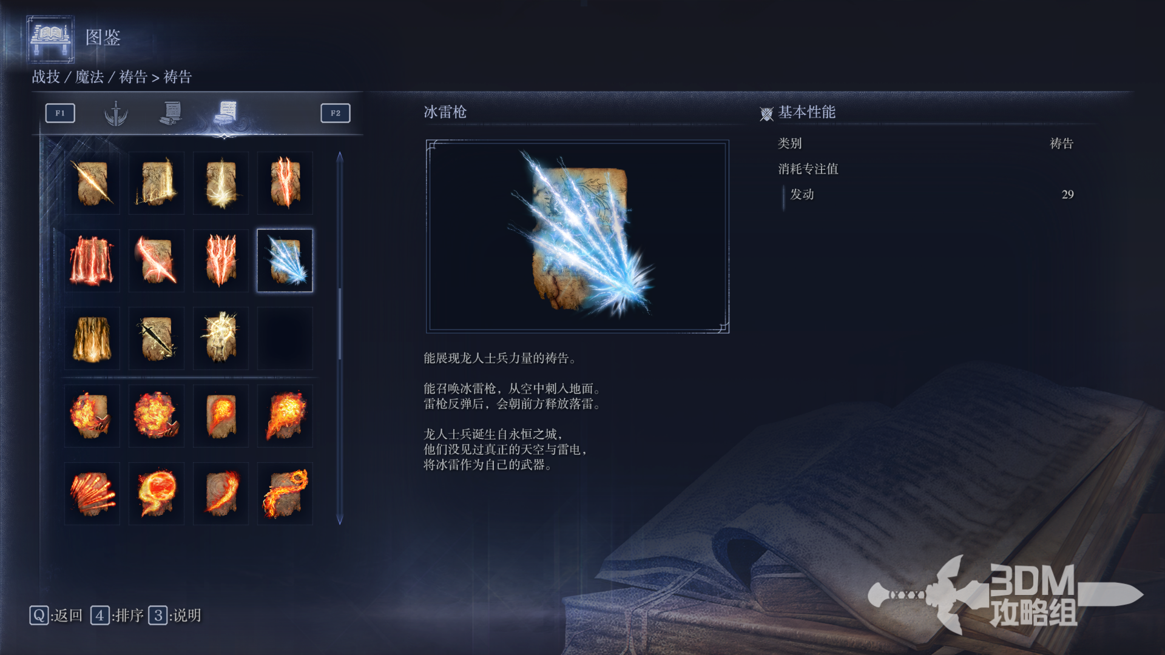The width and height of the screenshot is (1165, 655).
Task: Open the sword skills category tab
Action: point(115,113)
